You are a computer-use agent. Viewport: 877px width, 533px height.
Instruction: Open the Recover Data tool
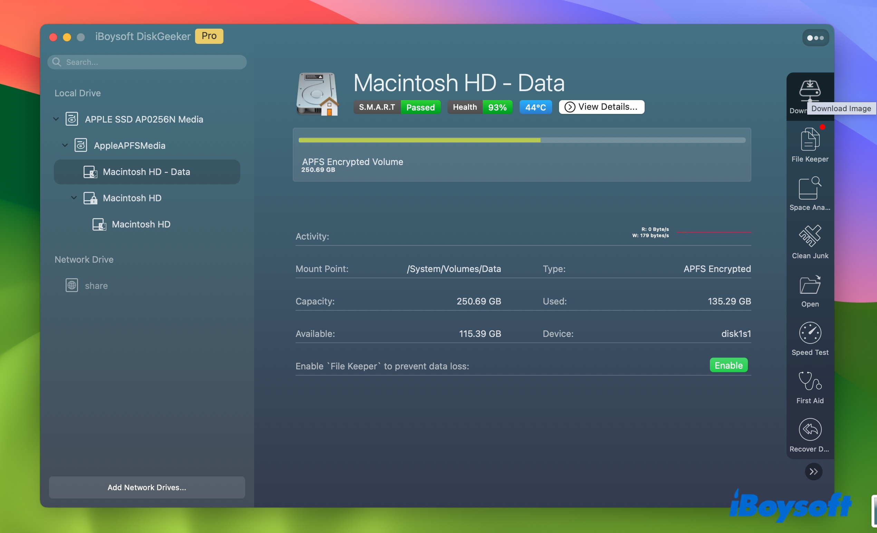click(810, 436)
